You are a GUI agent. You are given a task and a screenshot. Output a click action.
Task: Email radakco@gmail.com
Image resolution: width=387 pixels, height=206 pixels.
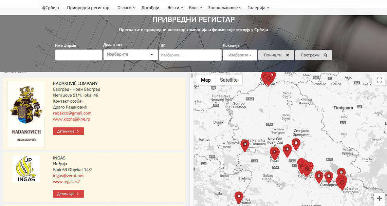72,113
